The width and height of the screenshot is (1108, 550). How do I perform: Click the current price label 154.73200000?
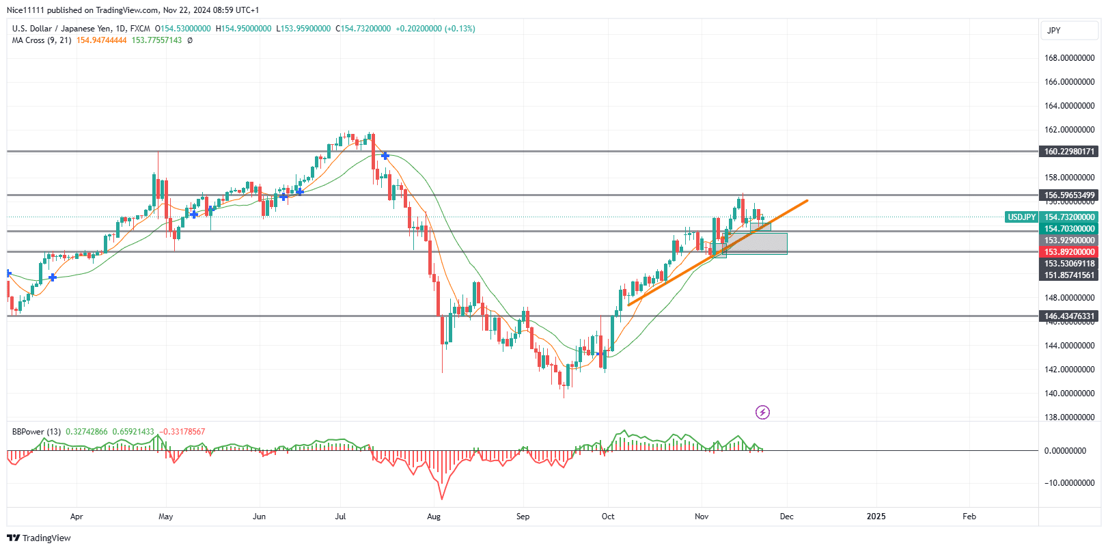click(1069, 217)
